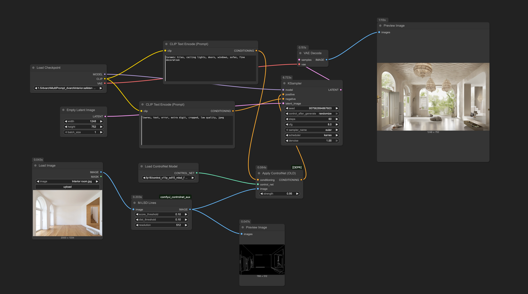Screen dimensions: 528x294
Task: Click the IMAGE output socket on Load Image
Action: pyautogui.click(x=101, y=172)
